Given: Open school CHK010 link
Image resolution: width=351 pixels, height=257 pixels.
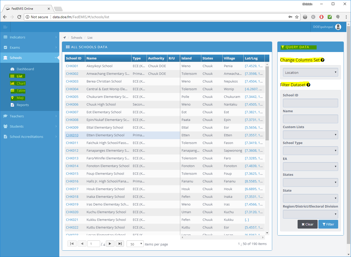Looking at the screenshot, I should 72,135.
